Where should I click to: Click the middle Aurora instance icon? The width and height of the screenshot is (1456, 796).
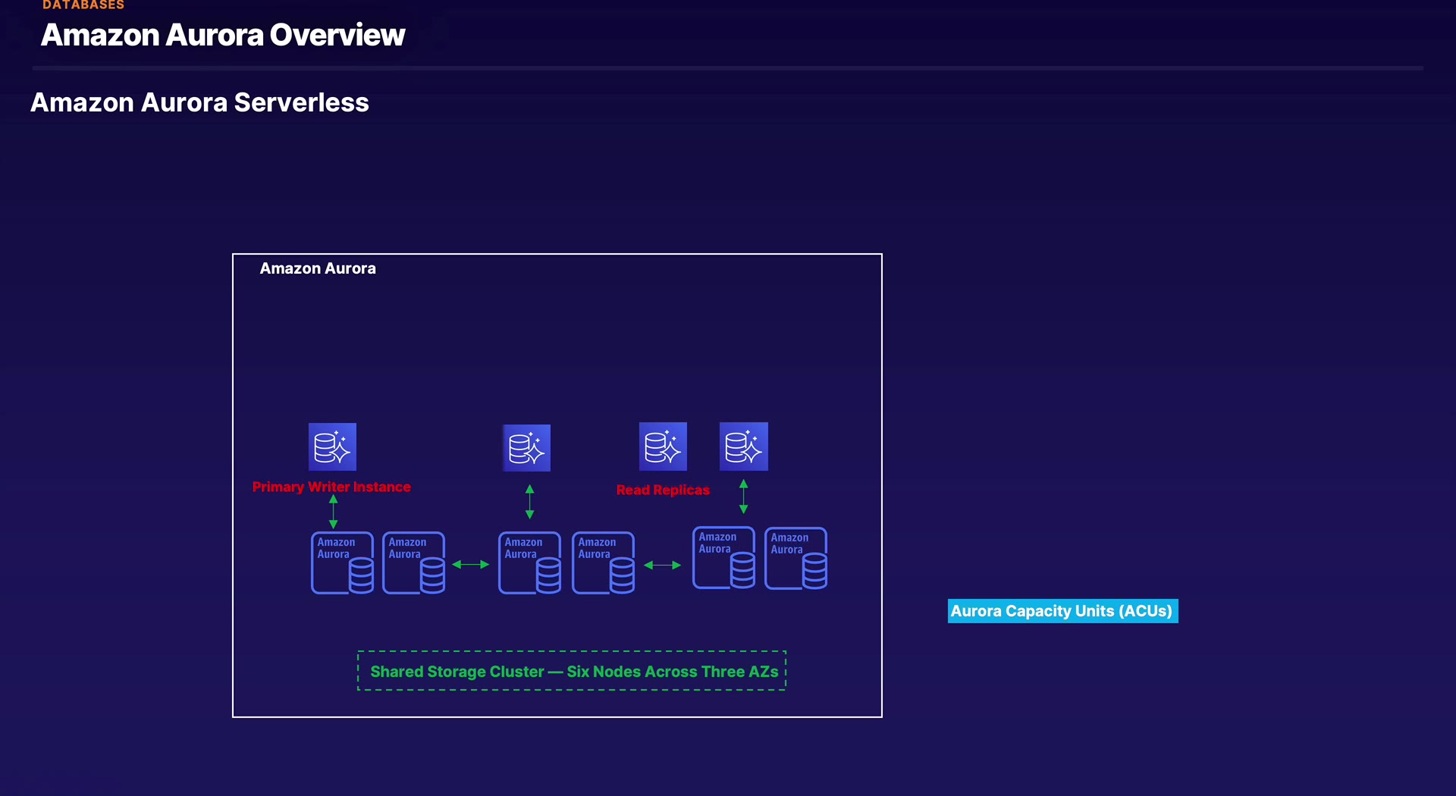click(x=527, y=448)
